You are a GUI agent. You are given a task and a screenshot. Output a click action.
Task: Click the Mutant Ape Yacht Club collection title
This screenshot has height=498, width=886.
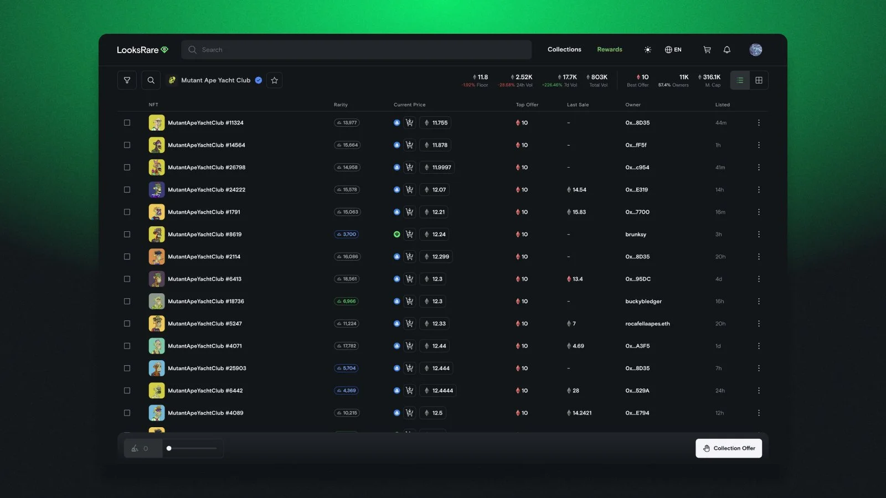(215, 80)
